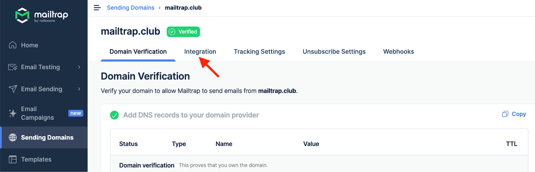Viewport: 535px width, 172px height.
Task: Click the green Verified status badge
Action: click(183, 32)
